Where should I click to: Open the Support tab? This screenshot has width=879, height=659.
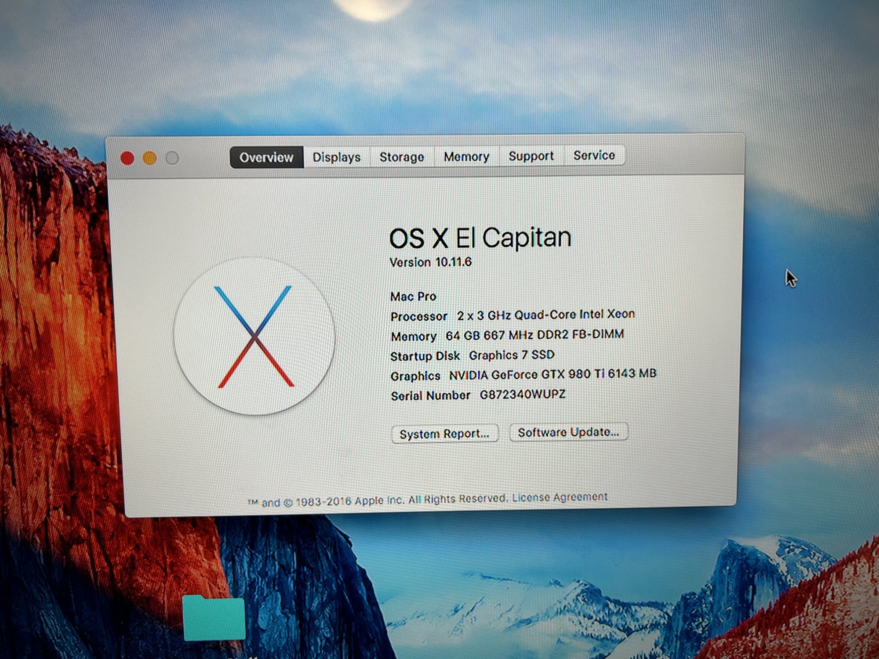531,156
